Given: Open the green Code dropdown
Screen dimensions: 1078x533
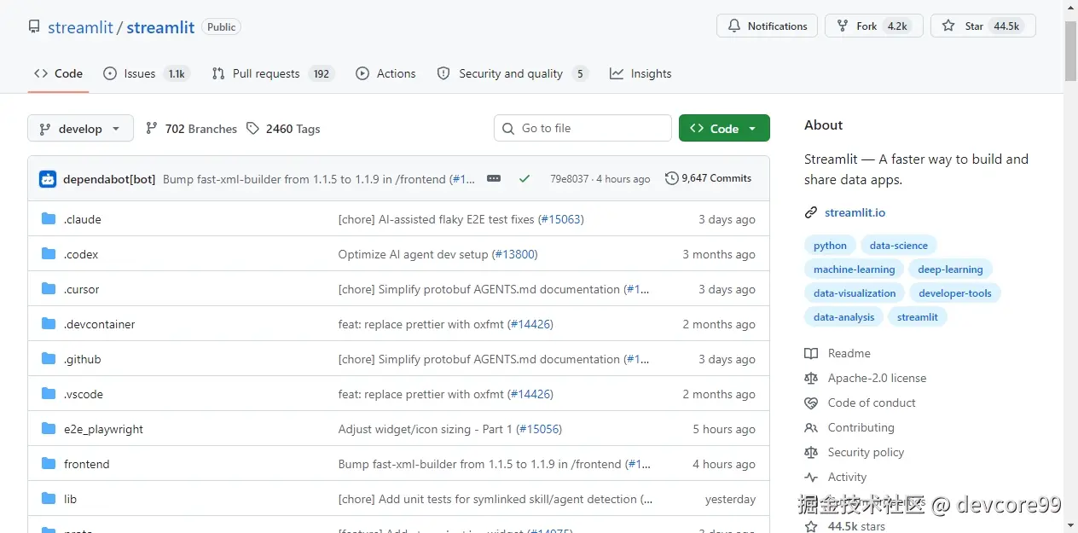Looking at the screenshot, I should click(x=724, y=128).
